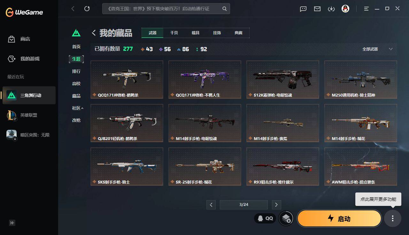Launch the game with 启动 button
Screen dimensions: 409x235
[339, 218]
